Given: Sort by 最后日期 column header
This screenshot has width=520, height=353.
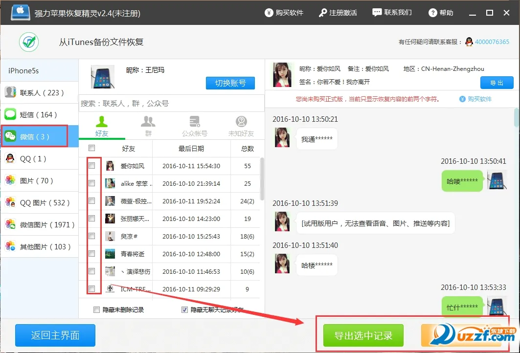Looking at the screenshot, I should pyautogui.click(x=191, y=149).
